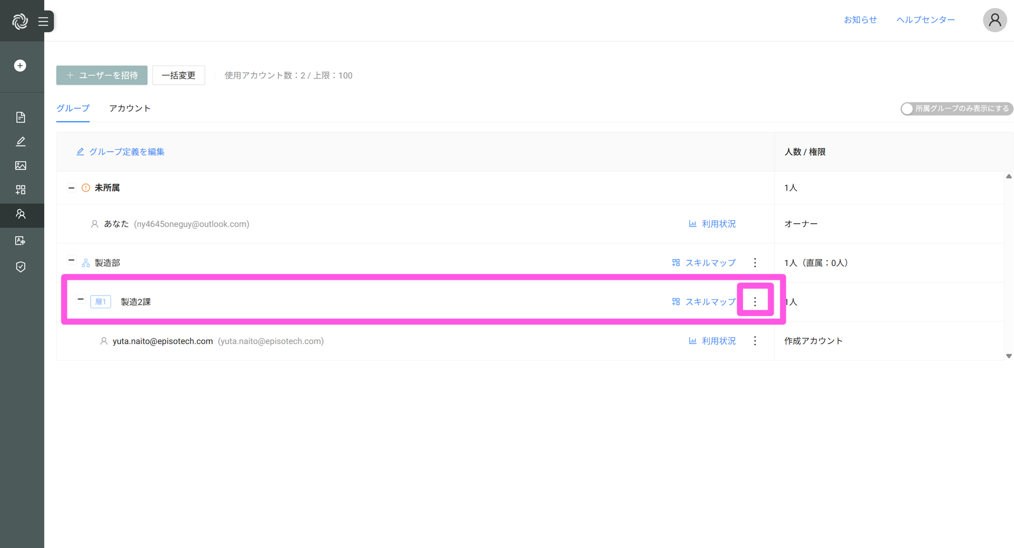The image size is (1014, 548).
Task: Open the document icon in sidebar
Action: pyautogui.click(x=20, y=117)
